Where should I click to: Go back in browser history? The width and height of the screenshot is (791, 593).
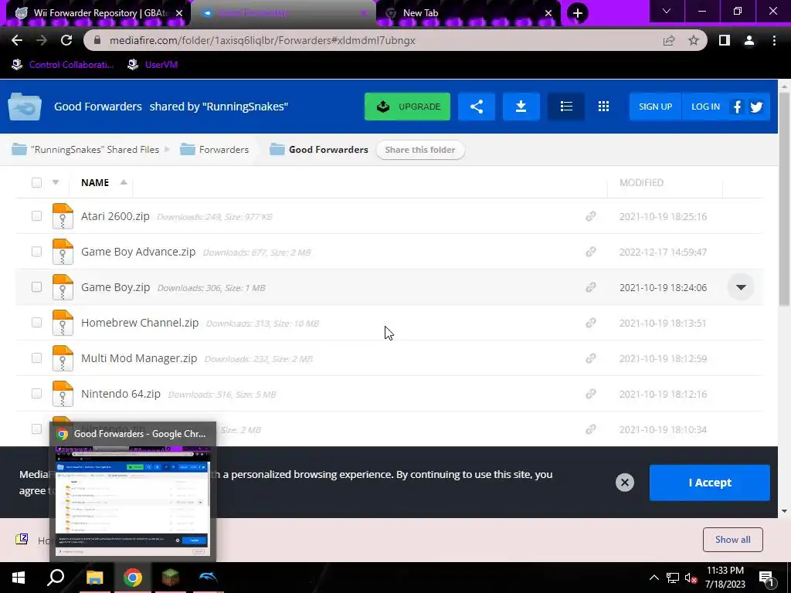[x=17, y=40]
